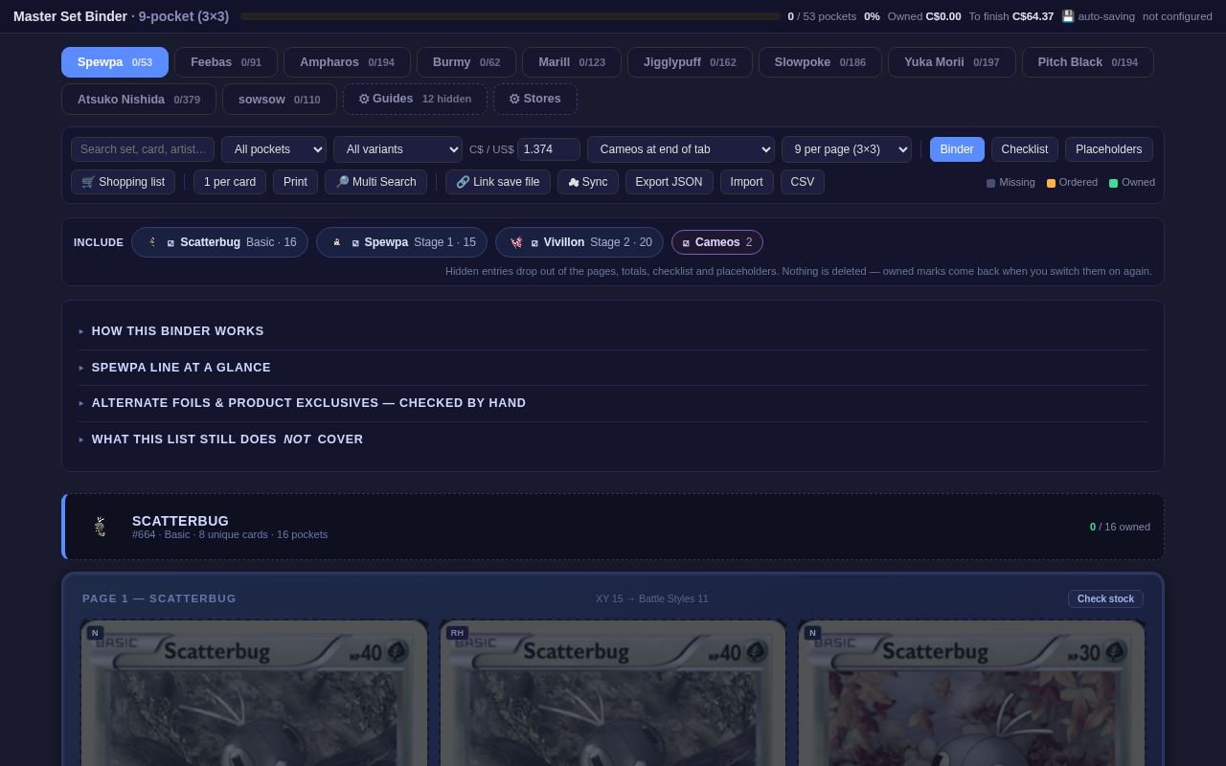Open the Ampharos binder tab
The width and height of the screenshot is (1226, 766).
click(x=347, y=62)
